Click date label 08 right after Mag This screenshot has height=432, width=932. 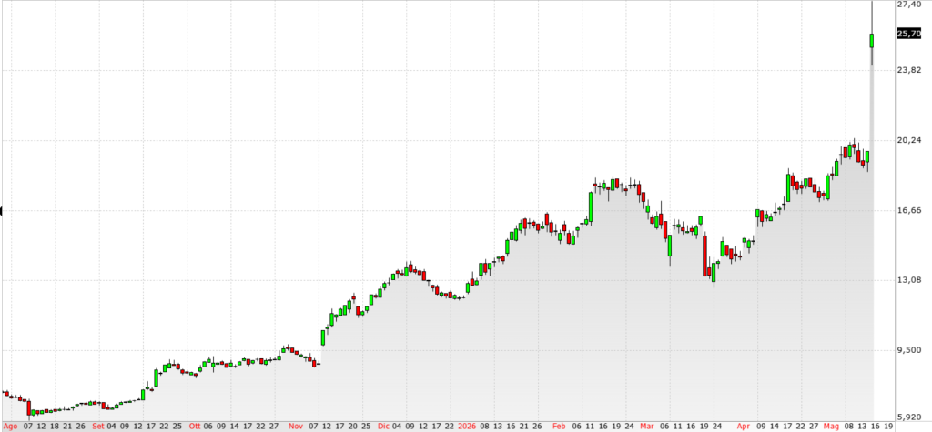point(849,426)
